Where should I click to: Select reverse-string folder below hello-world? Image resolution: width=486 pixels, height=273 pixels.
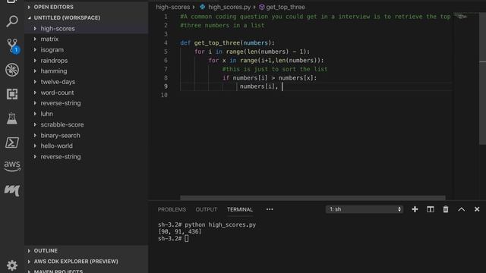coord(87,157)
